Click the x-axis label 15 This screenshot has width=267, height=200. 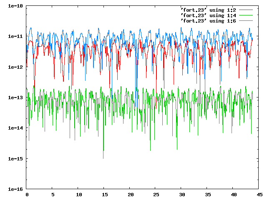click(105, 195)
